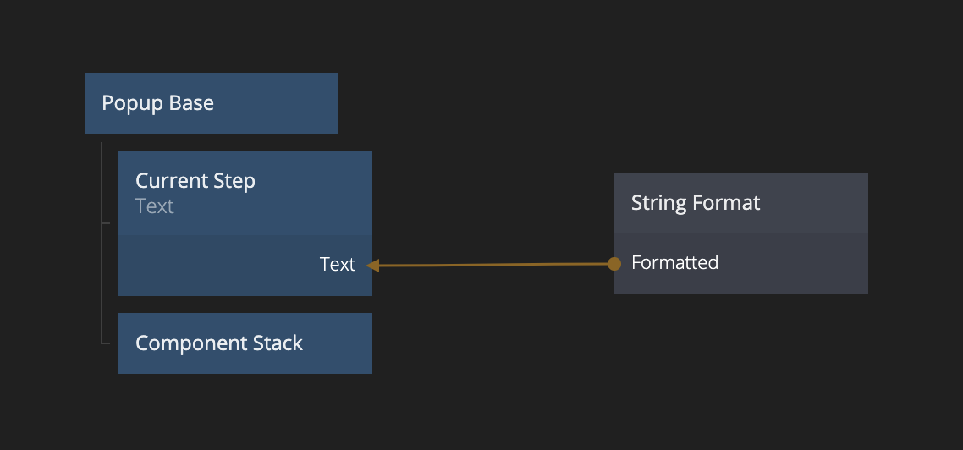Image resolution: width=963 pixels, height=450 pixels.
Task: Select the Component Stack node
Action: pos(219,343)
